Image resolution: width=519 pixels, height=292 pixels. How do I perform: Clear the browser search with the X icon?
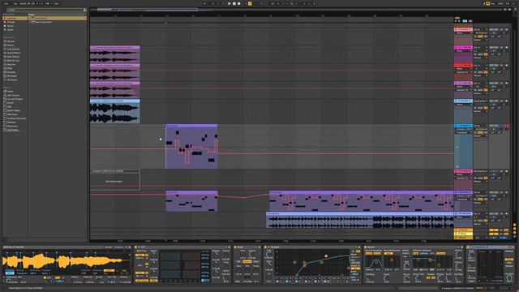(84, 10)
